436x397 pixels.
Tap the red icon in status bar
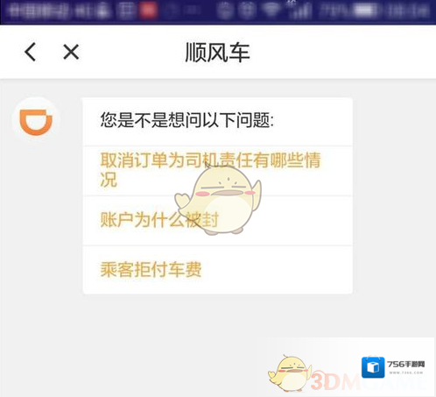pyautogui.click(x=148, y=11)
